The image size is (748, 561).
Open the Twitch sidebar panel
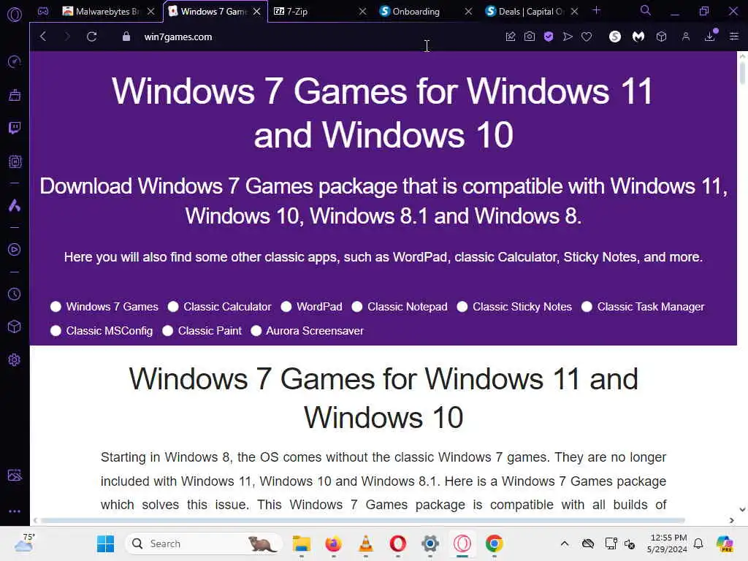coord(15,127)
